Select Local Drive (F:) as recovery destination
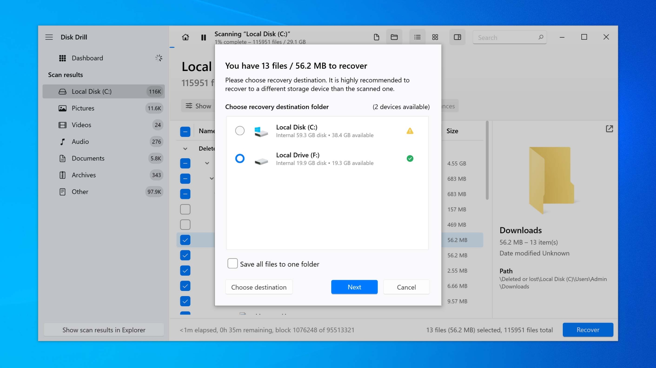 [x=240, y=159]
